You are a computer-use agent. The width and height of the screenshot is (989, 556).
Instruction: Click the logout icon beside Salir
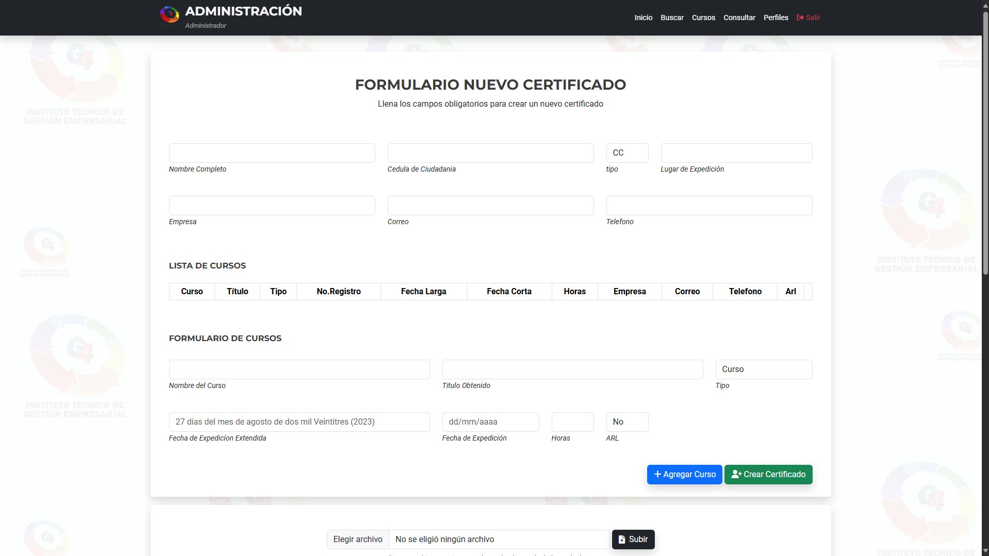[x=800, y=17]
